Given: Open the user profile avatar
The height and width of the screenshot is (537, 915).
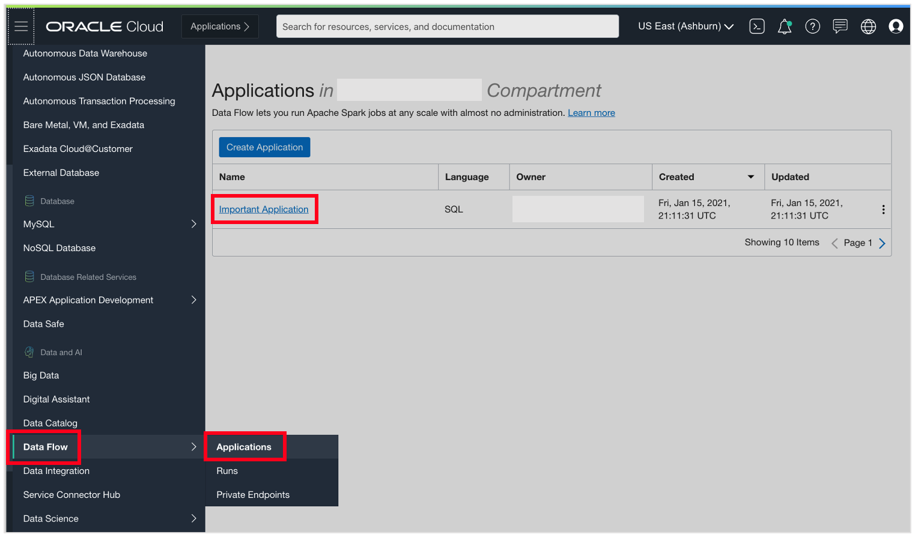Looking at the screenshot, I should [896, 26].
